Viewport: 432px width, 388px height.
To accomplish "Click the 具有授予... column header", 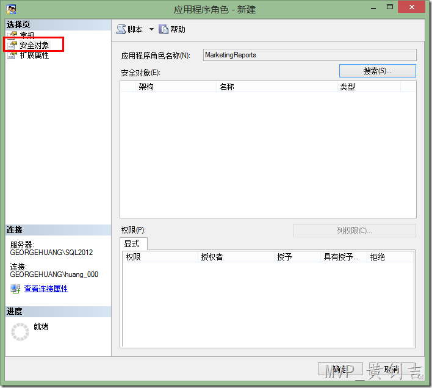I will pos(344,257).
